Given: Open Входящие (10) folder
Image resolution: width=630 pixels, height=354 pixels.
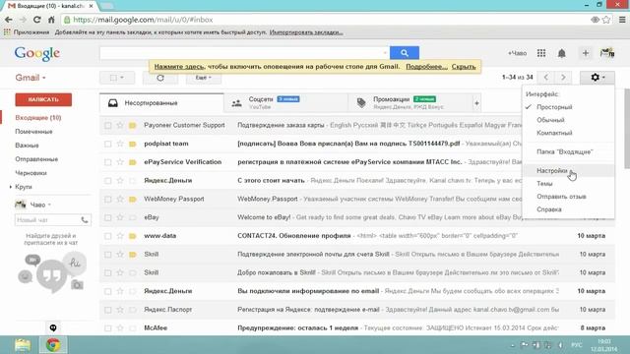Looking at the screenshot, I should coord(38,118).
